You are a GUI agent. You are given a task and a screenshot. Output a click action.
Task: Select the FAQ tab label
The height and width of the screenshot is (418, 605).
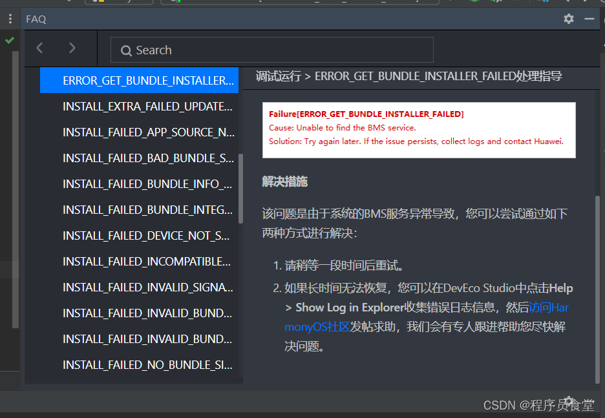(x=36, y=19)
